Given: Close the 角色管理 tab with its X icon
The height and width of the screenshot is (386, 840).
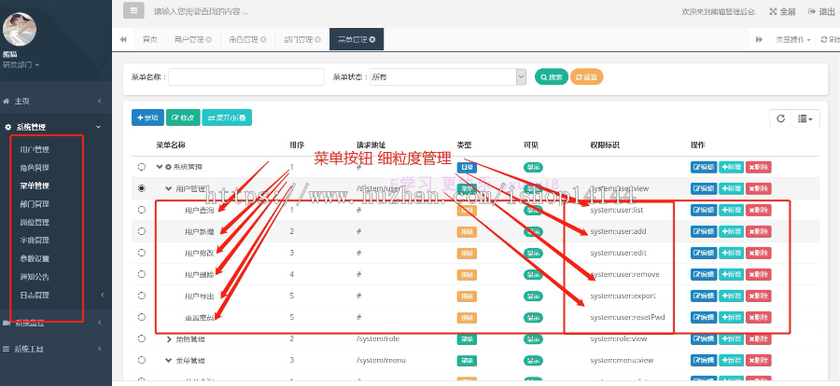Looking at the screenshot, I should 263,39.
